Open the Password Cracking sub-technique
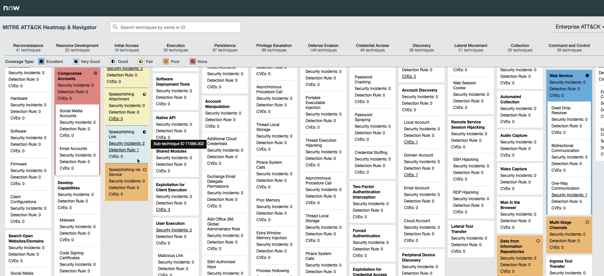This screenshot has width=604, height=276. (x=363, y=79)
